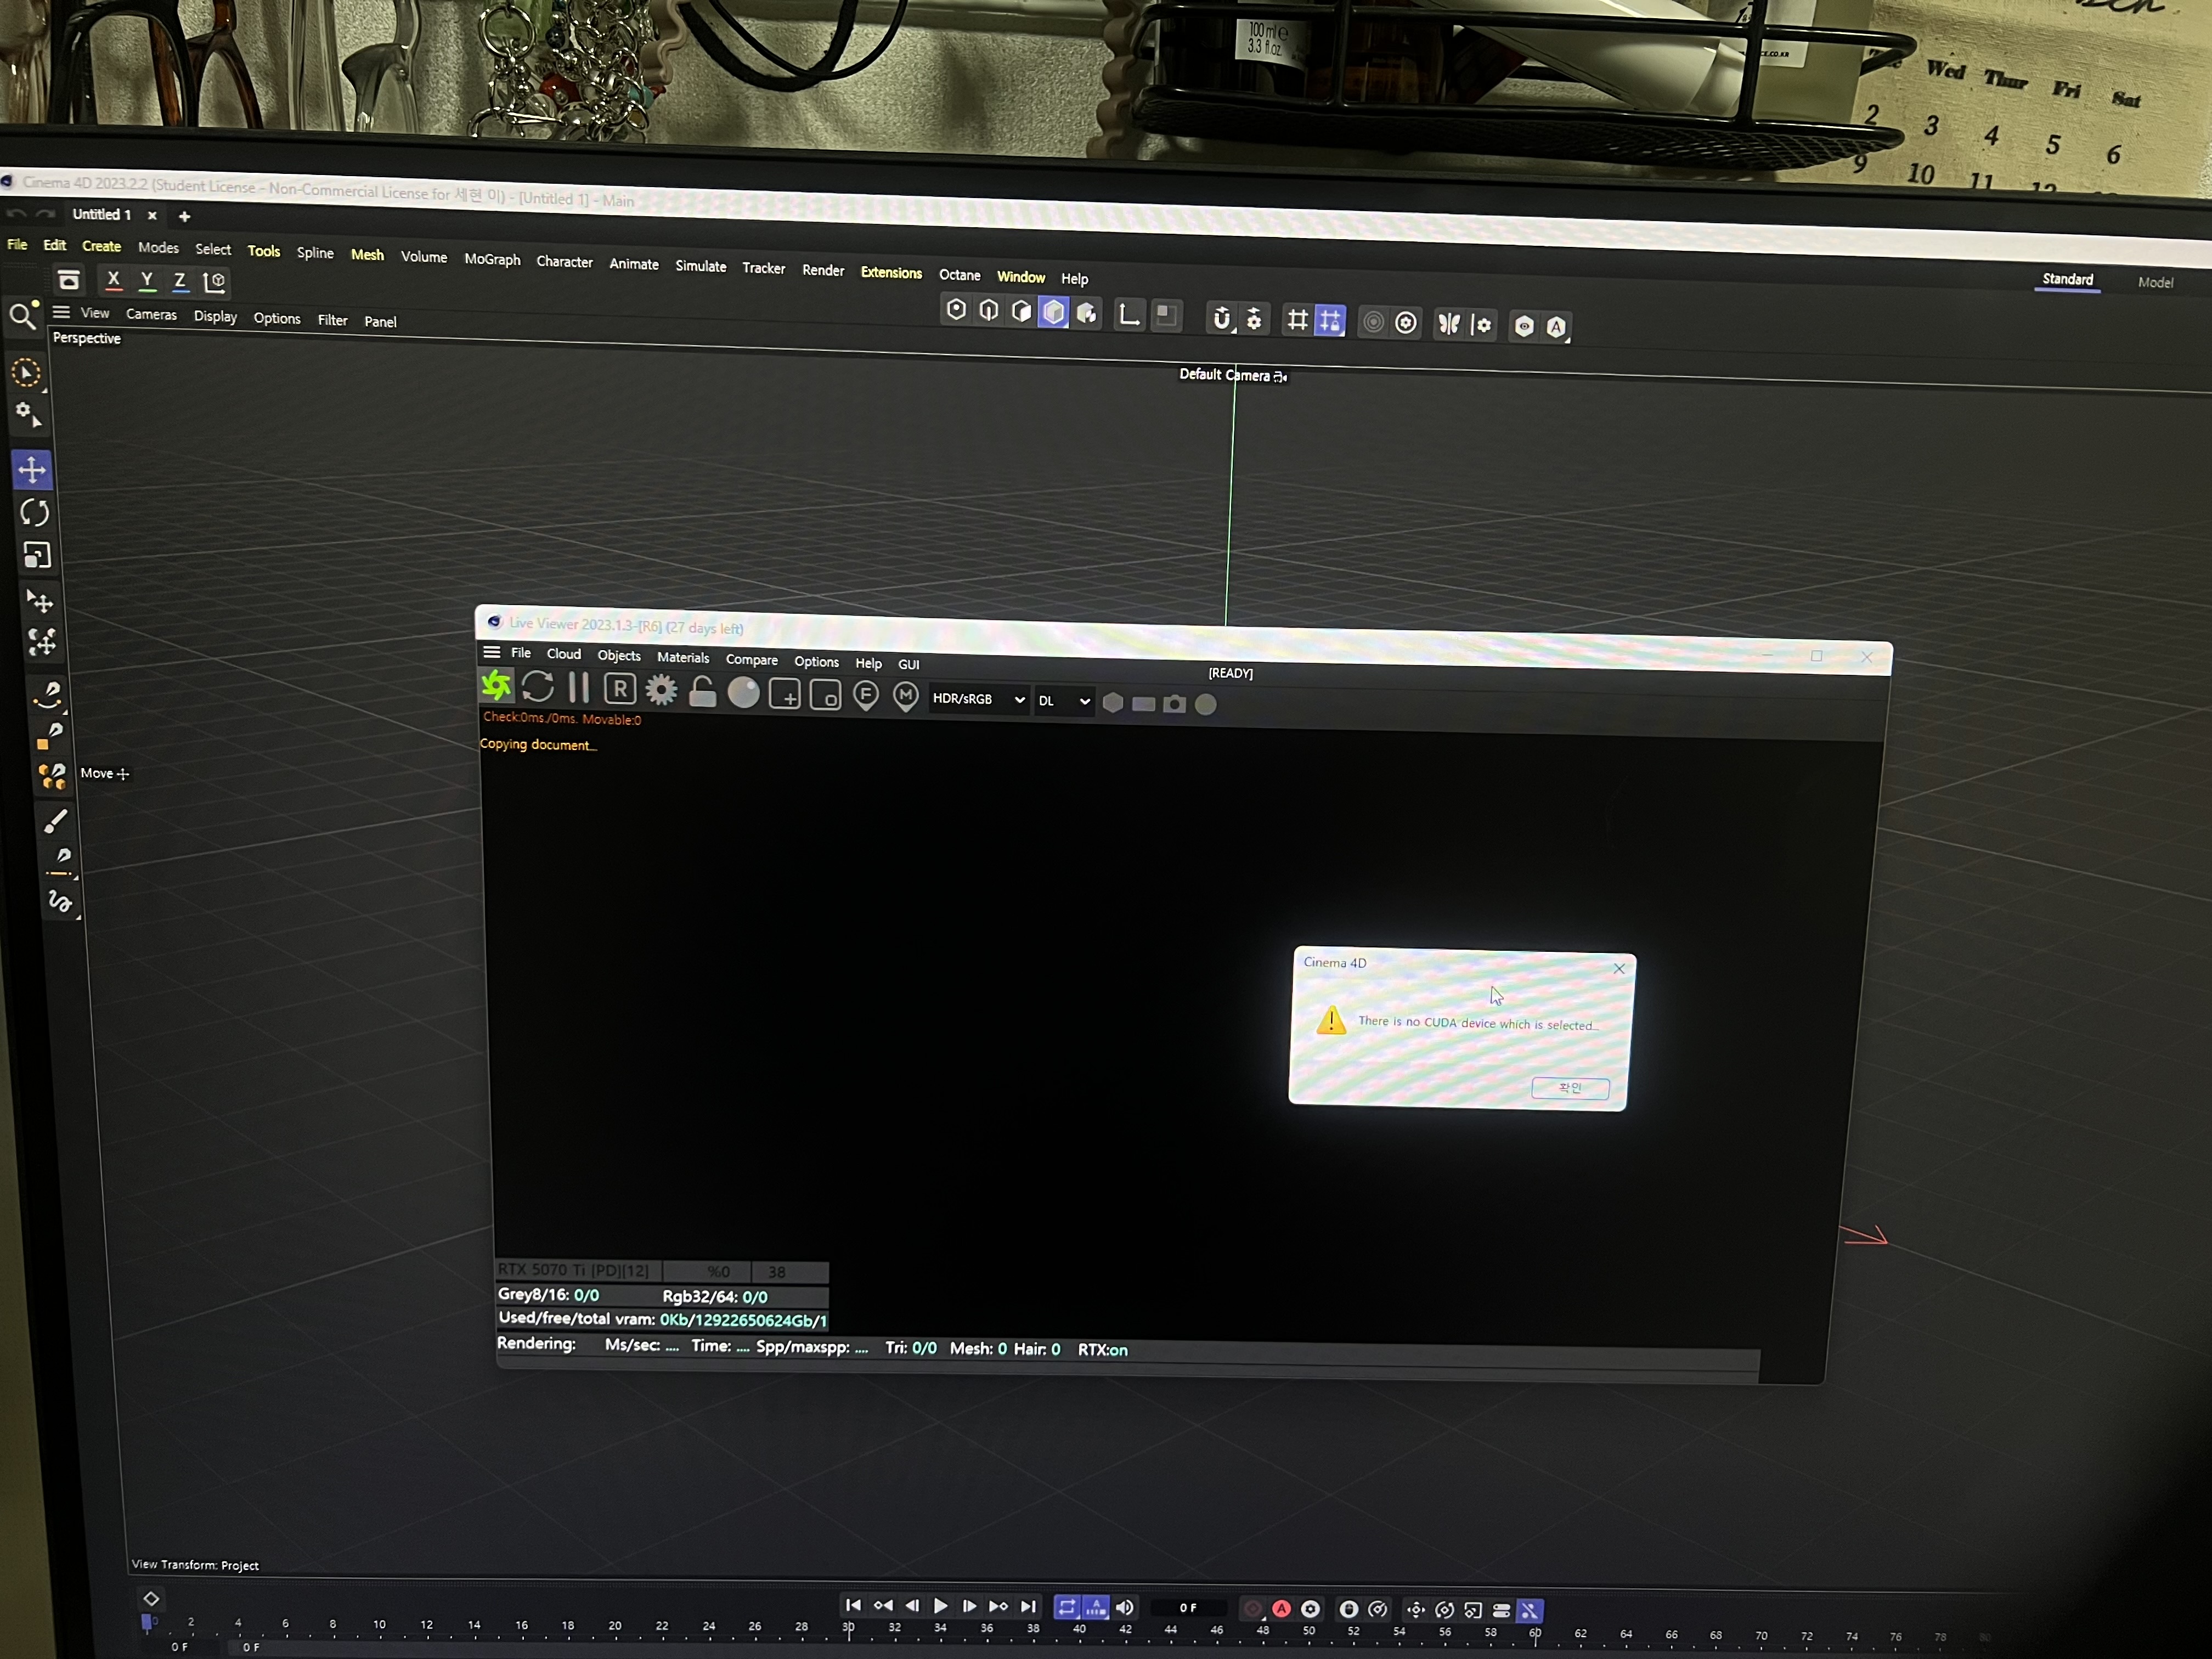Open Materials menu in Live Viewer
This screenshot has width=2212, height=1659.
pos(683,657)
